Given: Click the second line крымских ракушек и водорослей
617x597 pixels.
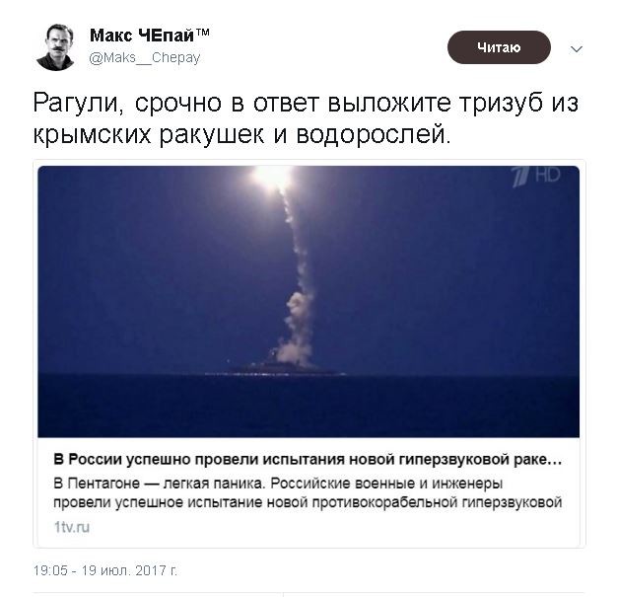Looking at the screenshot, I should tap(242, 134).
